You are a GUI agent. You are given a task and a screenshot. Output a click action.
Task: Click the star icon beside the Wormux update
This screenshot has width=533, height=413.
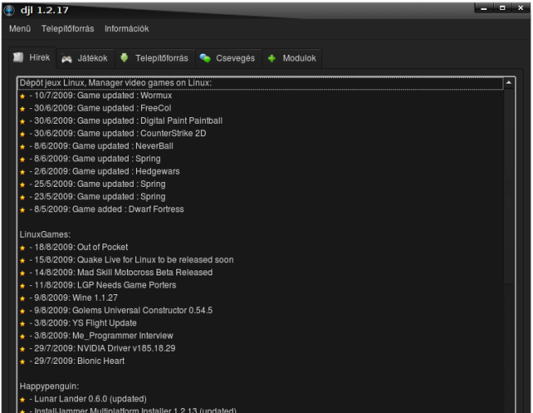coord(22,97)
